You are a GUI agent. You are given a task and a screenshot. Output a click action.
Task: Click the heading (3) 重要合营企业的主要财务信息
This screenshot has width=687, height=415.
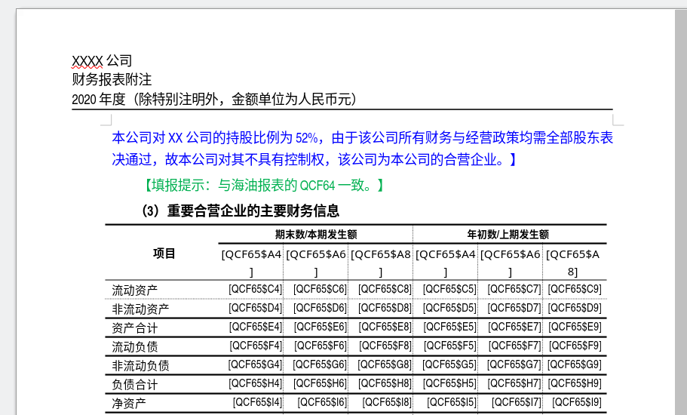coord(241,211)
